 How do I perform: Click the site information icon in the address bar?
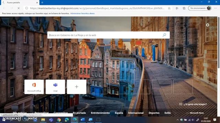tap(26, 8)
